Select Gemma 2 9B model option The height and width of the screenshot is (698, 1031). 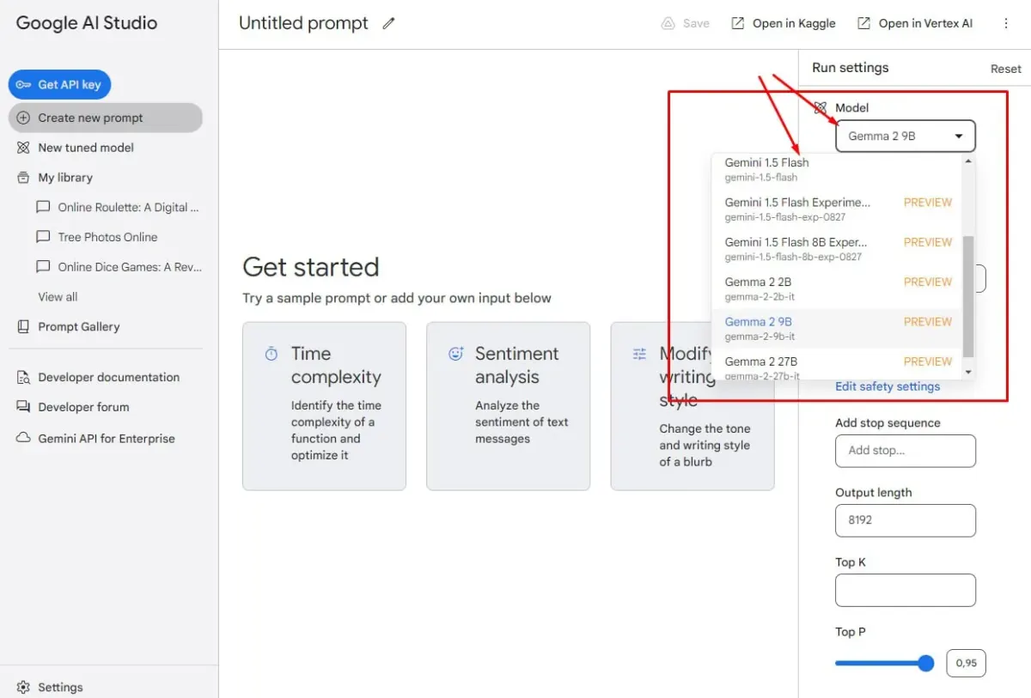(838, 328)
